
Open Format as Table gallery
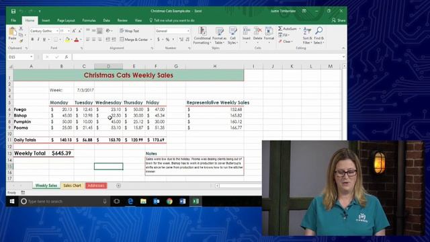coord(220,36)
